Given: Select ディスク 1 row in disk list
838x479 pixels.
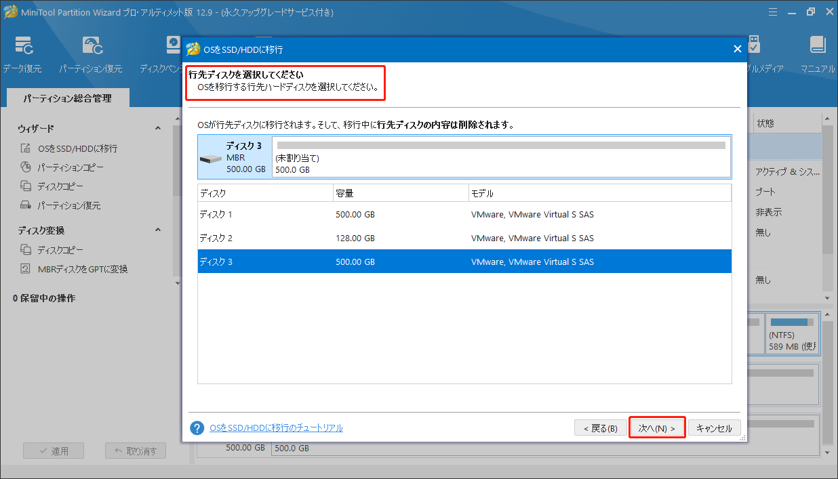Looking at the screenshot, I should click(x=464, y=214).
